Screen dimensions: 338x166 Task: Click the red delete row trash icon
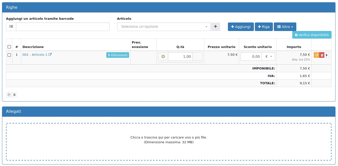pyautogui.click(x=322, y=55)
